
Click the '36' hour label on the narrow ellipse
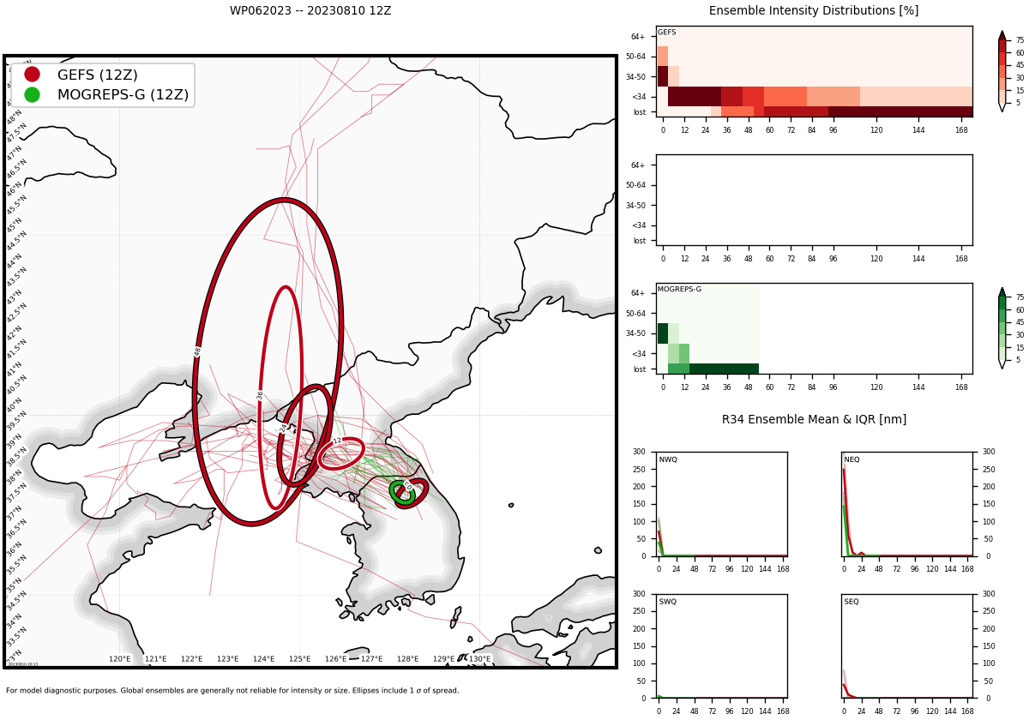pyautogui.click(x=260, y=395)
